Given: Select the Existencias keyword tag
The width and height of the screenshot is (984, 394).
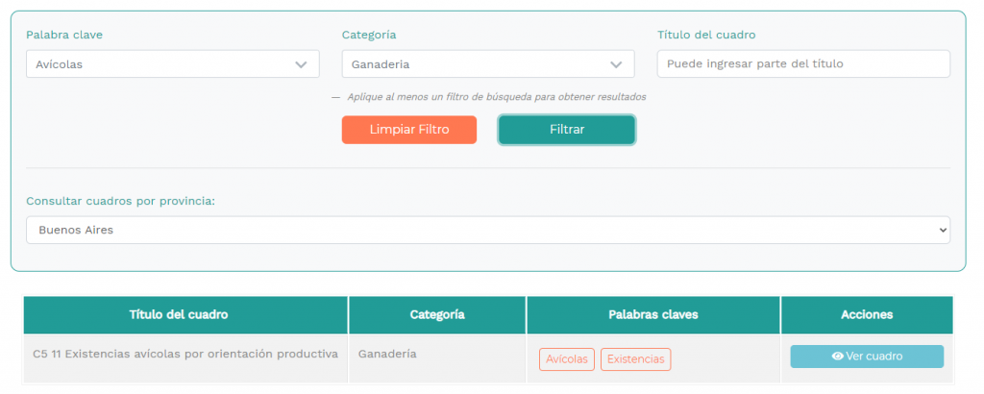Looking at the screenshot, I should click(635, 359).
